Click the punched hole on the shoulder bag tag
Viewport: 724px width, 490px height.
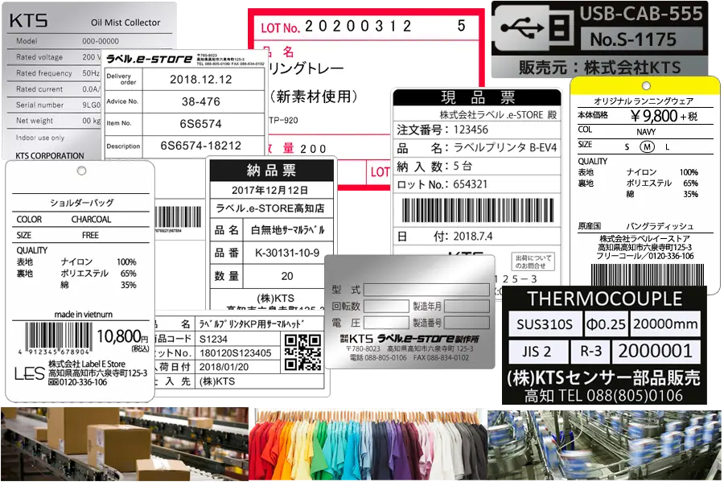[x=82, y=171]
